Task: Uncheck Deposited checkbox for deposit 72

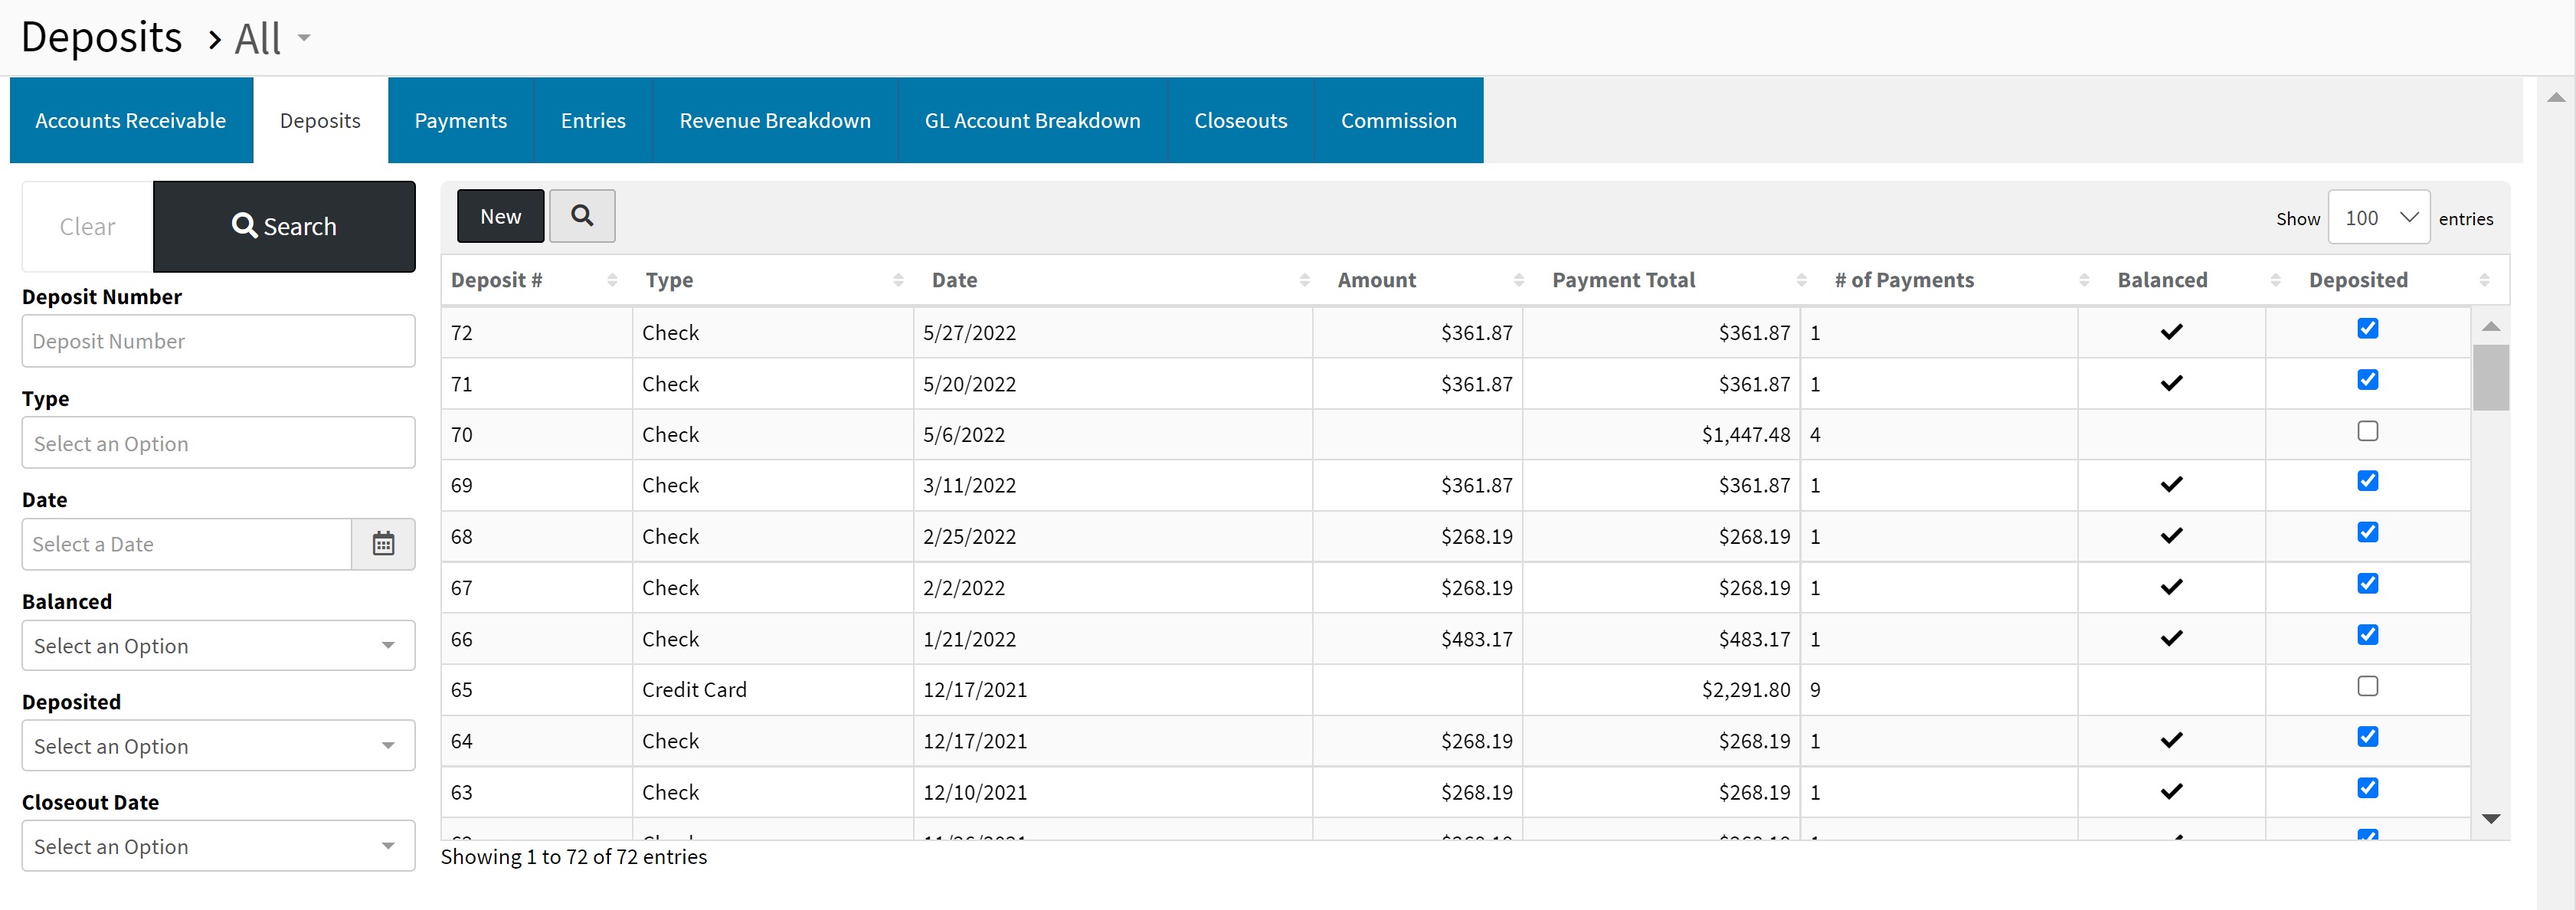Action: tap(2367, 329)
